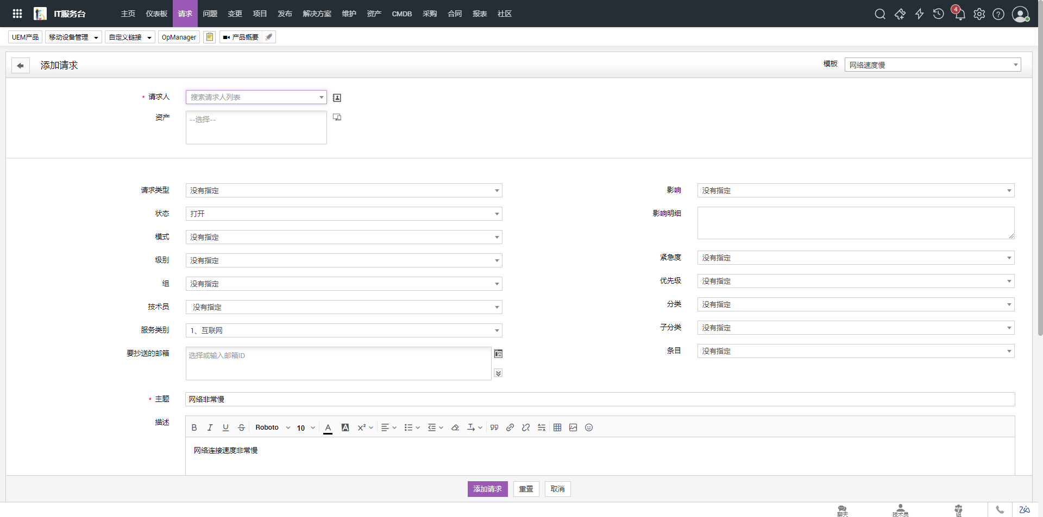Insert a table in the description editor
This screenshot has width=1043, height=517.
point(557,427)
